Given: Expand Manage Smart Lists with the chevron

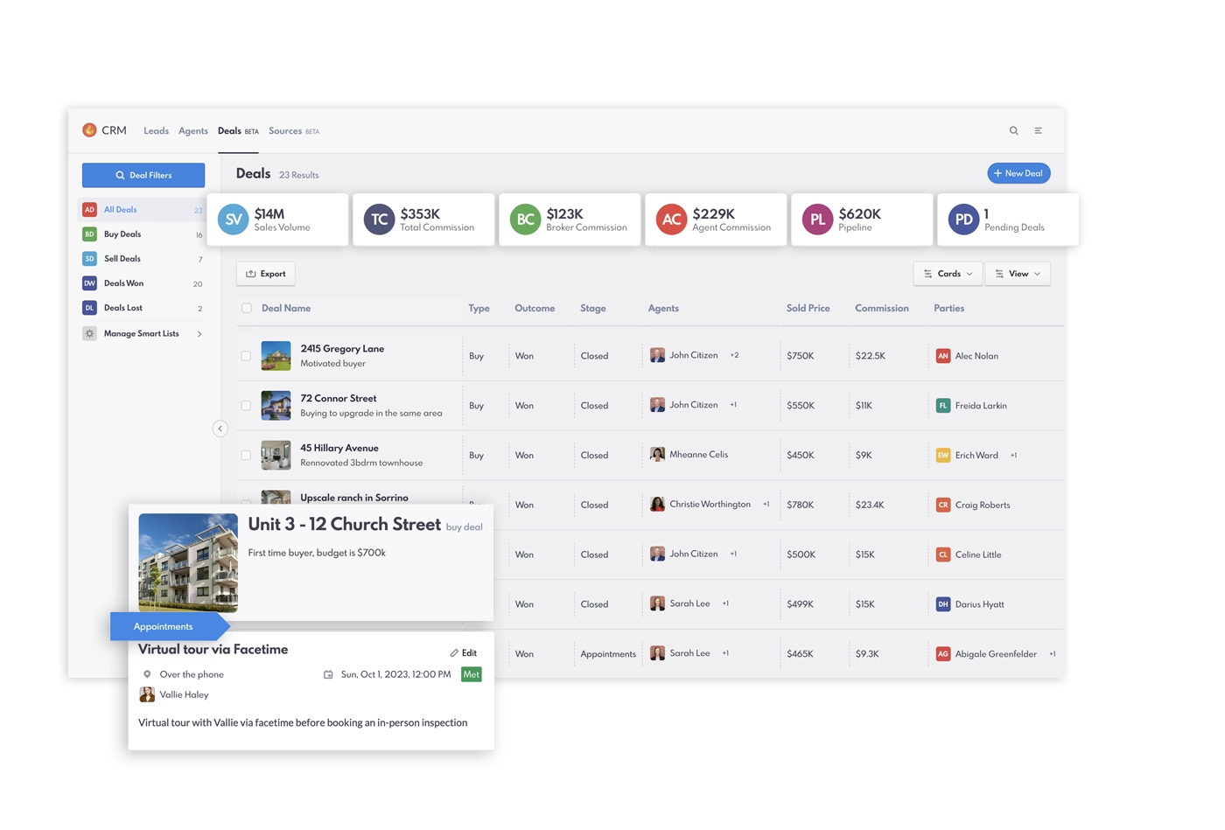Looking at the screenshot, I should coord(199,333).
